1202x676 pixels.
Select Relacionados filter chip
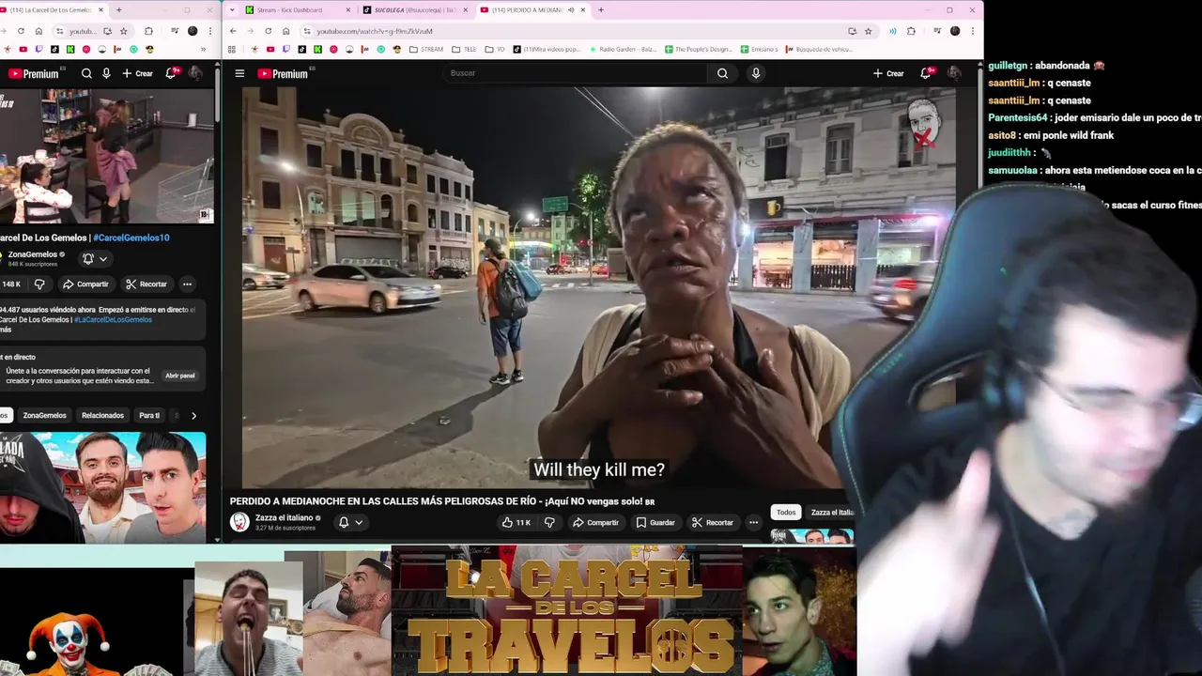(102, 415)
